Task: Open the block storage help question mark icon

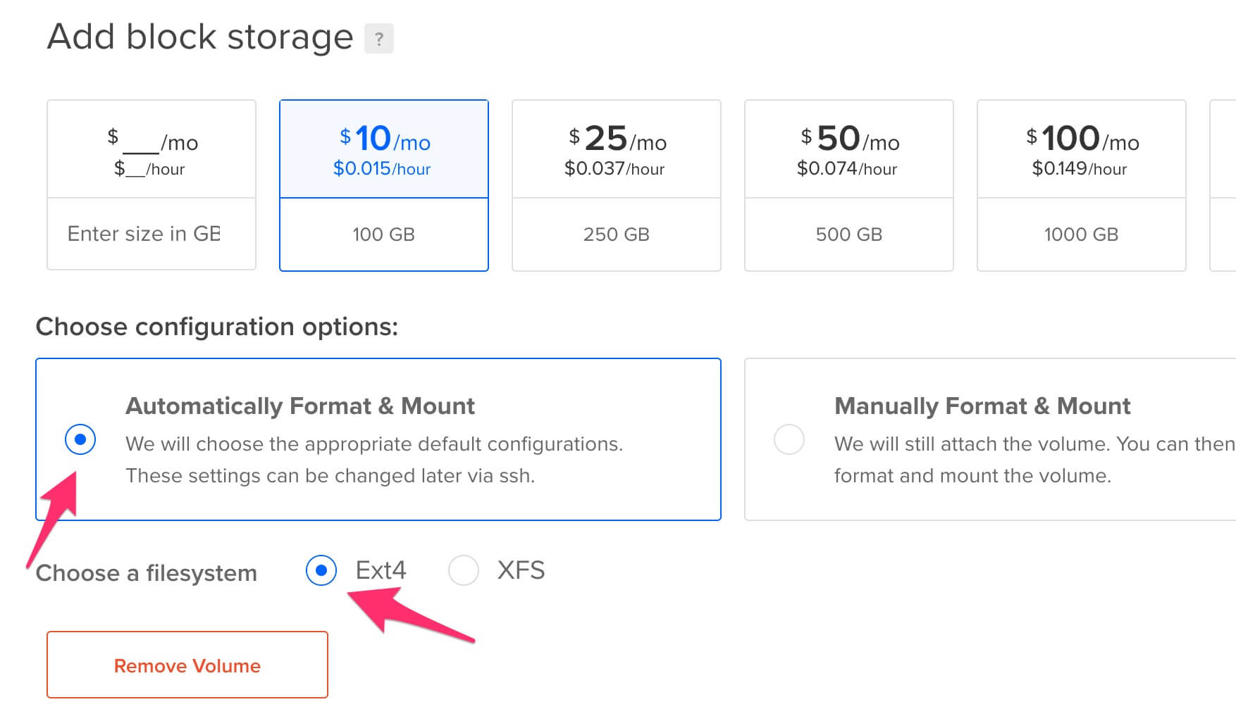Action: coord(378,38)
